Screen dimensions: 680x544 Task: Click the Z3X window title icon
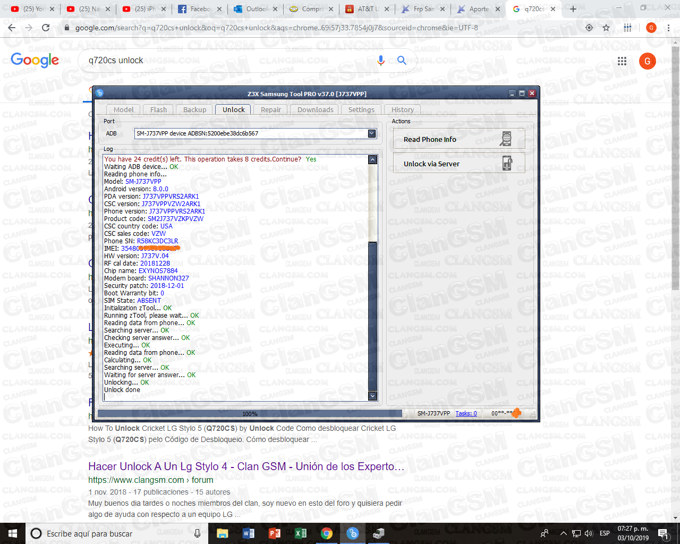99,93
